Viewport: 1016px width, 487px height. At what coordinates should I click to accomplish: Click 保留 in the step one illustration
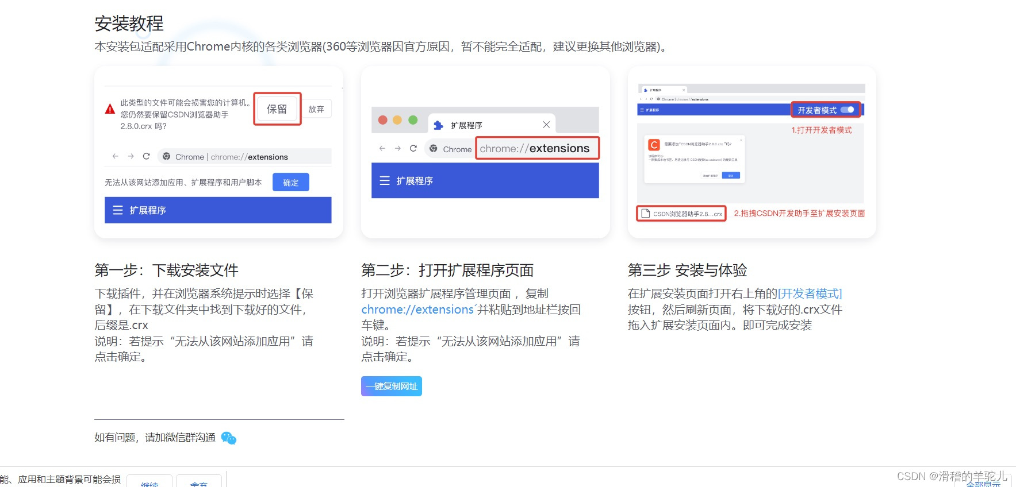[x=277, y=109]
